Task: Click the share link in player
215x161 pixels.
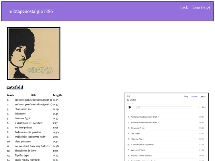Action: [194, 96]
